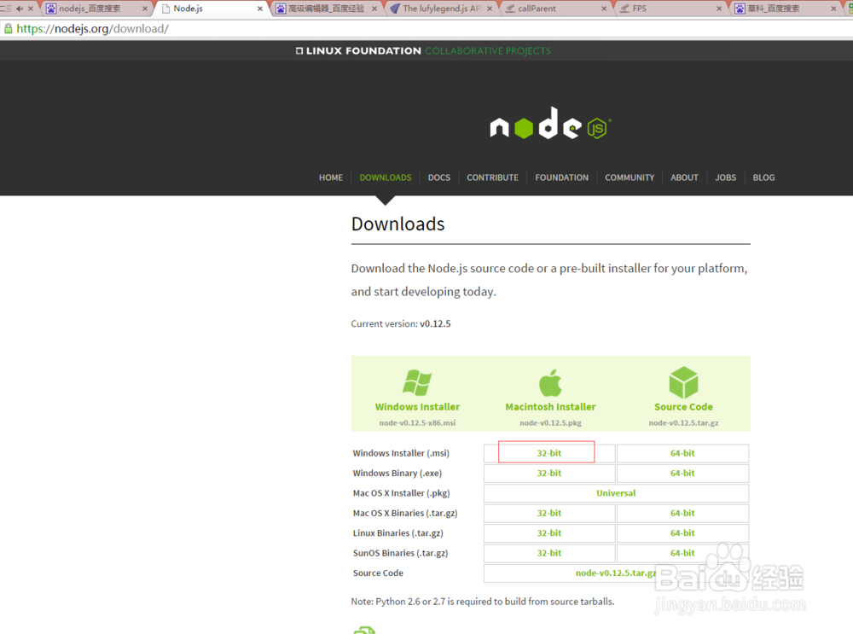Image resolution: width=853 pixels, height=634 pixels.
Task: Download Windows Installer (.msi) 32-bit
Action: click(548, 453)
